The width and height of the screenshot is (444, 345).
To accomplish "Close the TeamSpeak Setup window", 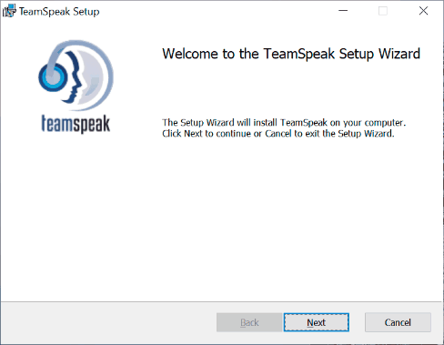I will coord(423,11).
